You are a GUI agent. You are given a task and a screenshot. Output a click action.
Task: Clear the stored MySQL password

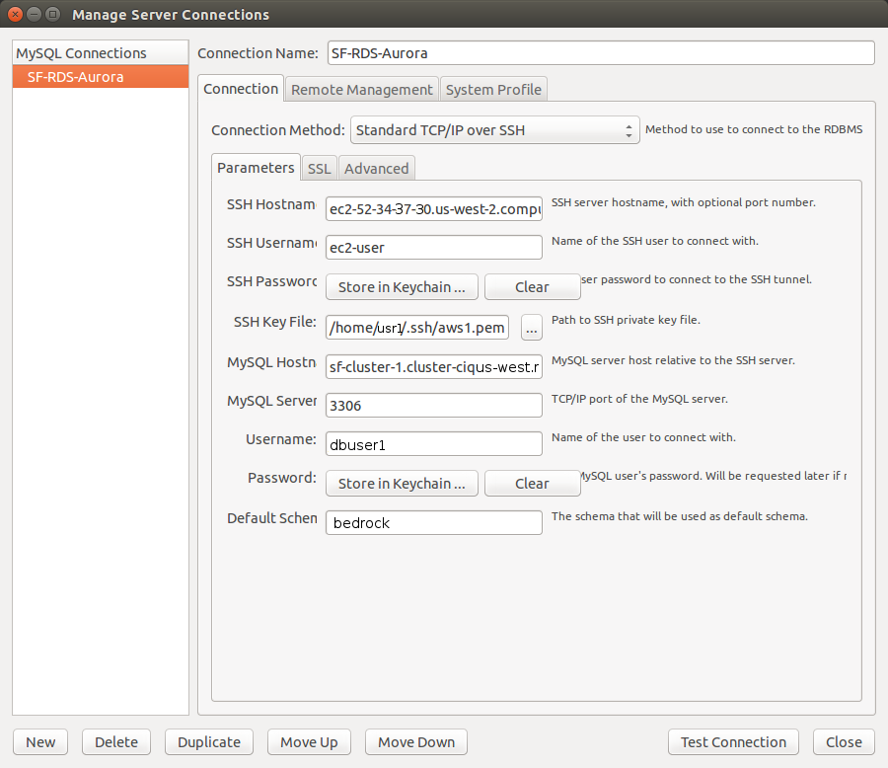click(x=532, y=484)
